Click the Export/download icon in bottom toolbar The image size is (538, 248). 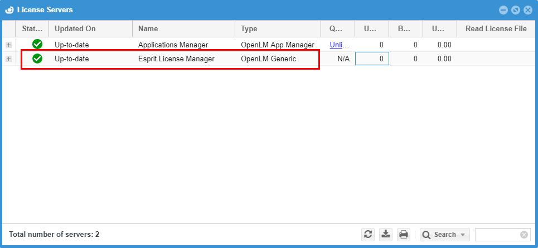386,235
